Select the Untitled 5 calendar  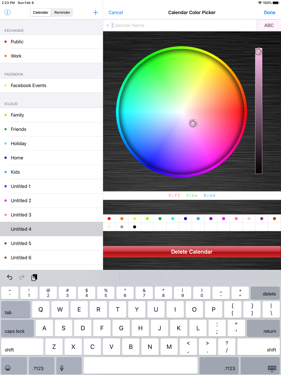coord(51,243)
